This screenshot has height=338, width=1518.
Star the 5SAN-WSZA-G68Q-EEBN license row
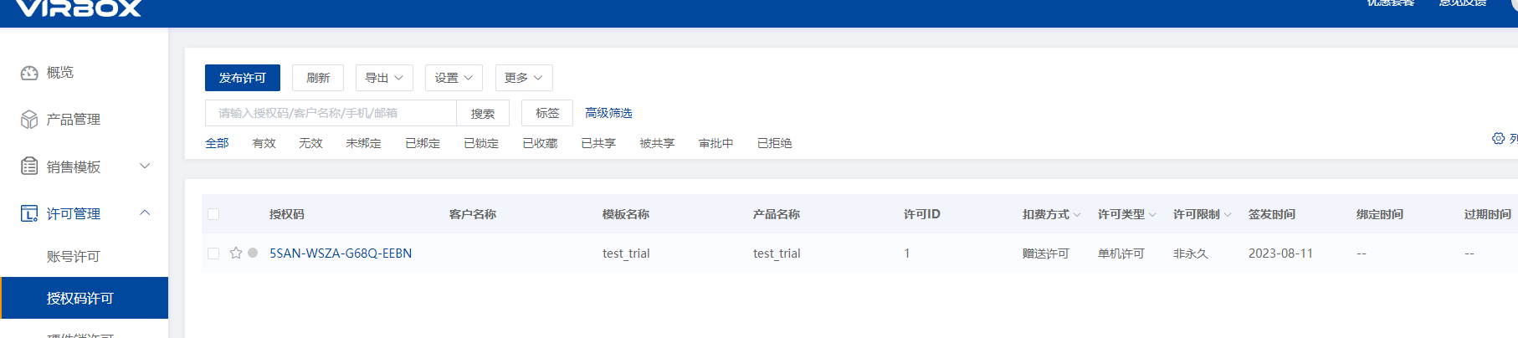pyautogui.click(x=236, y=253)
